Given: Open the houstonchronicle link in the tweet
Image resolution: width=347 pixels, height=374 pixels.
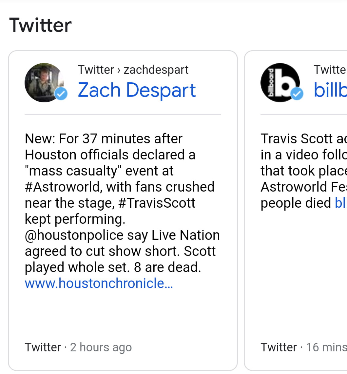Looking at the screenshot, I should [x=99, y=283].
